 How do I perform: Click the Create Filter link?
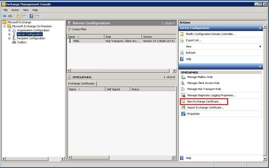coord(79,29)
